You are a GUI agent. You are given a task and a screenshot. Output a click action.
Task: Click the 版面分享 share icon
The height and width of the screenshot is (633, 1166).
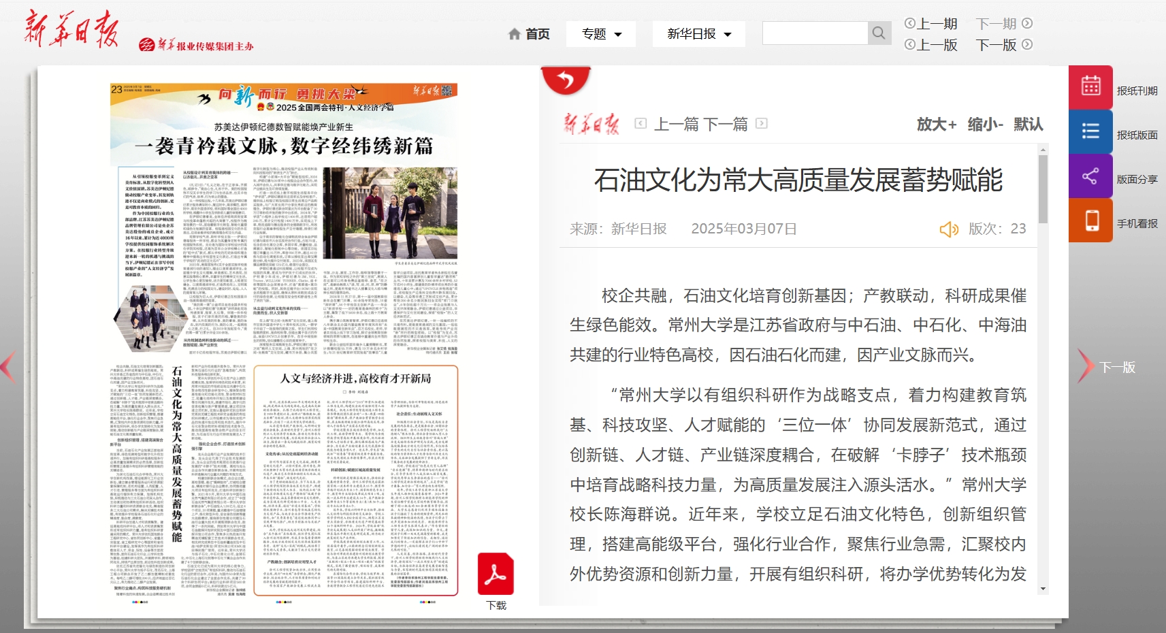coord(1090,176)
